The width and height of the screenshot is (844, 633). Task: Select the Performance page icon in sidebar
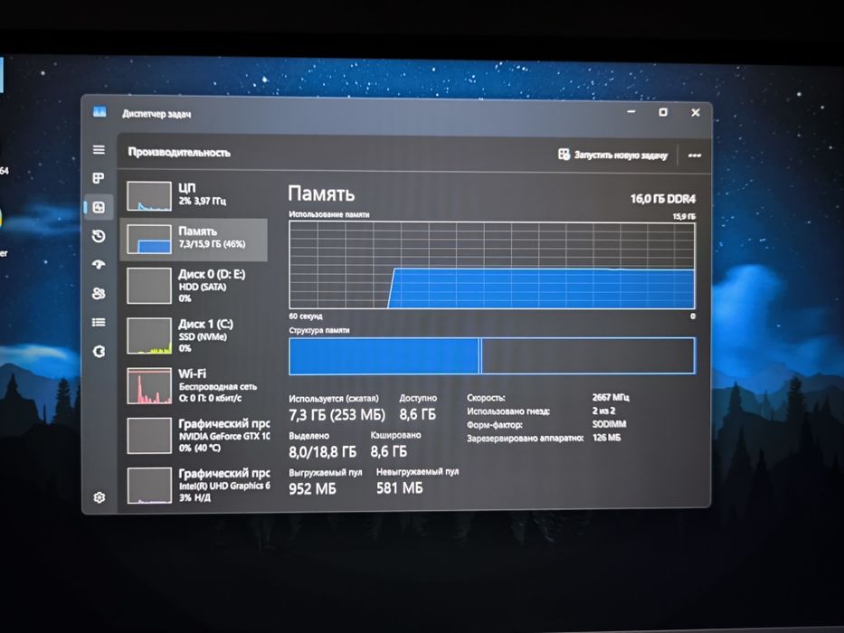point(99,207)
